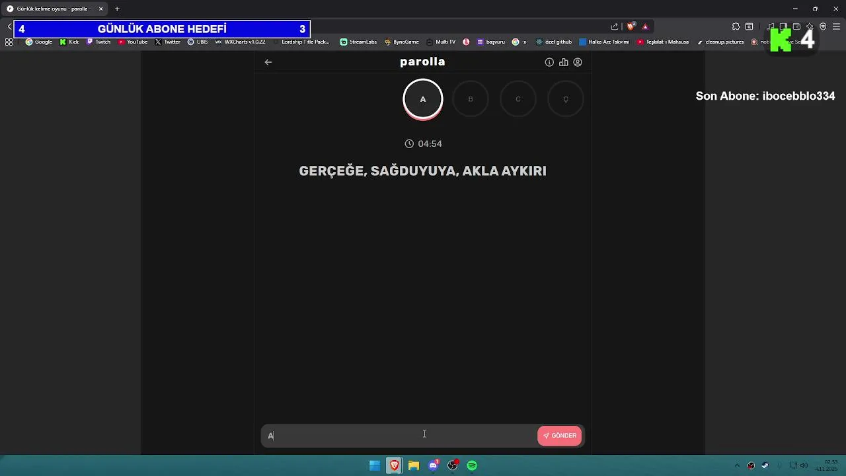Open the parolla info icon

(549, 62)
